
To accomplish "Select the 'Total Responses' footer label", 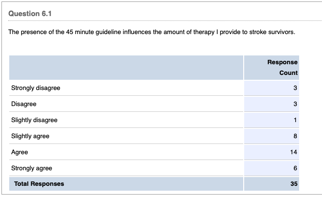I will click(39, 184).
